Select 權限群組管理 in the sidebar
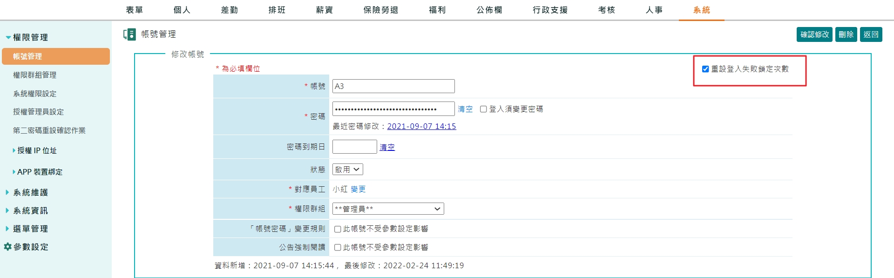This screenshot has width=894, height=278. [x=35, y=75]
